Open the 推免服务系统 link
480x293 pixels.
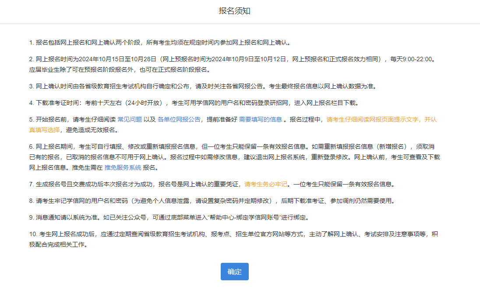click(123, 167)
